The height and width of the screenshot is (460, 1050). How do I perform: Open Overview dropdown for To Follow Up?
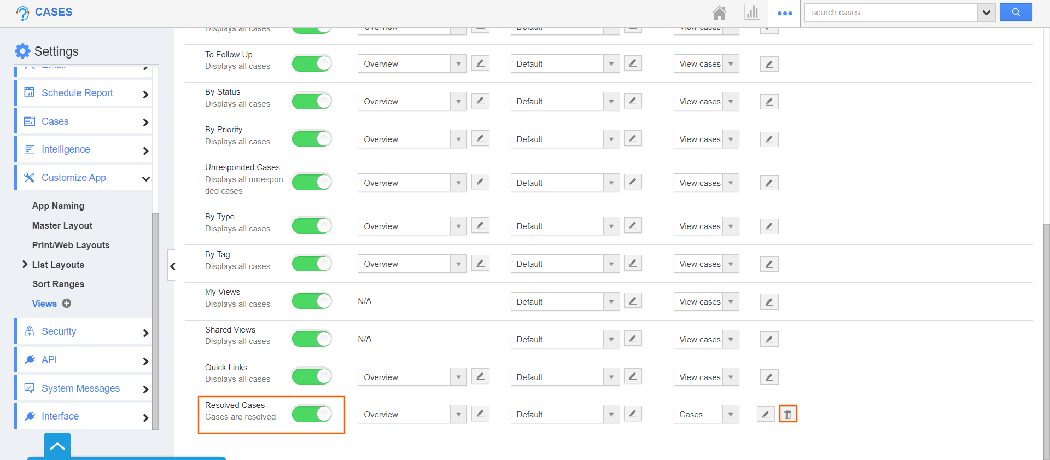pos(412,63)
